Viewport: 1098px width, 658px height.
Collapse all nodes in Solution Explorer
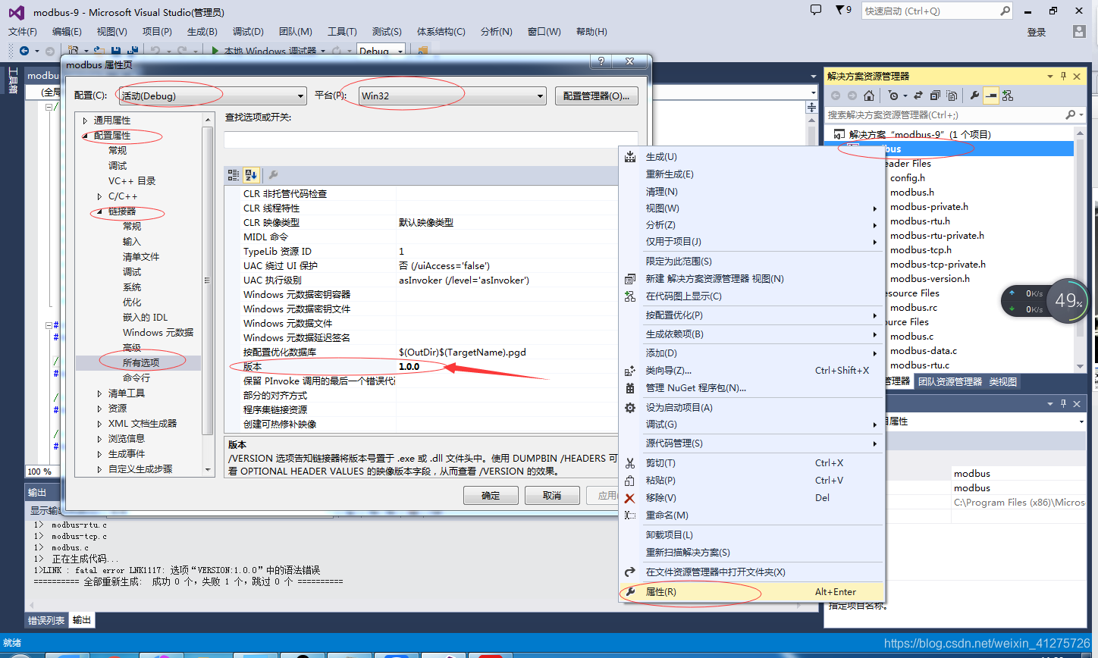click(935, 96)
